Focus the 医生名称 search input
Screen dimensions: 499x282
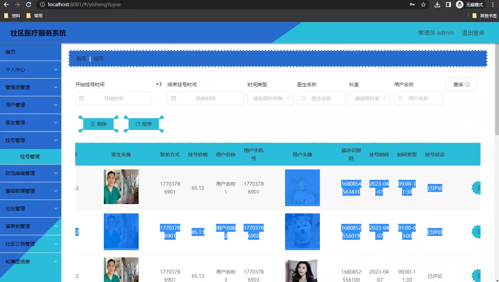pyautogui.click(x=322, y=98)
